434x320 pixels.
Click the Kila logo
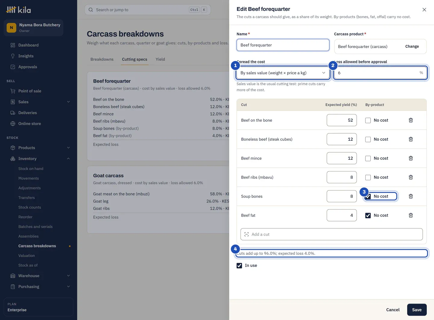click(19, 10)
